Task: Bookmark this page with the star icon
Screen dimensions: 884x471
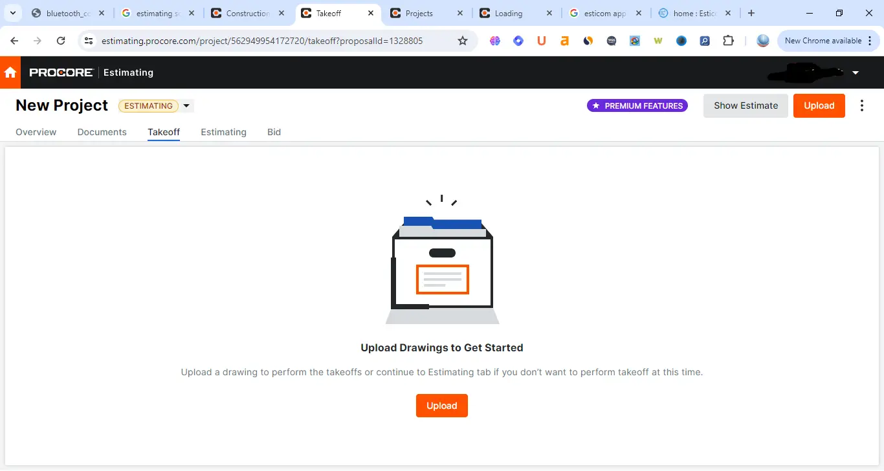Action: click(463, 41)
